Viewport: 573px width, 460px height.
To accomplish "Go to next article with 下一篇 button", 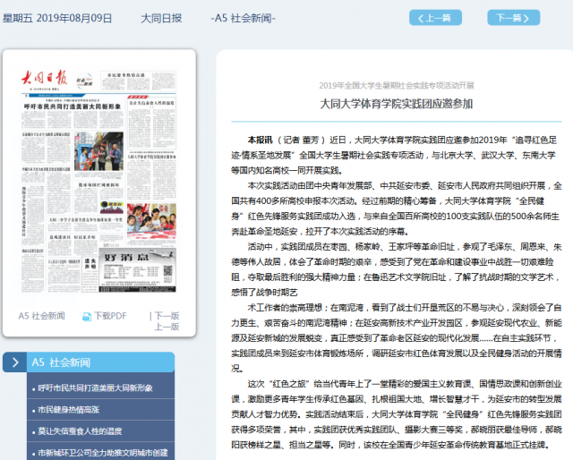I will tap(513, 18).
